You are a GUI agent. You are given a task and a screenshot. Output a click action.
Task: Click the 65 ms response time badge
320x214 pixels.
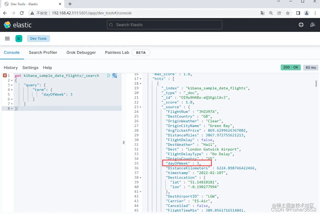tap(311, 67)
